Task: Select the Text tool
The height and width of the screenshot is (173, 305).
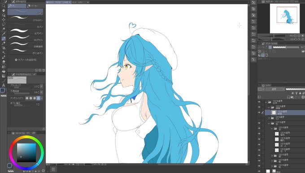Action: [x=4, y=85]
